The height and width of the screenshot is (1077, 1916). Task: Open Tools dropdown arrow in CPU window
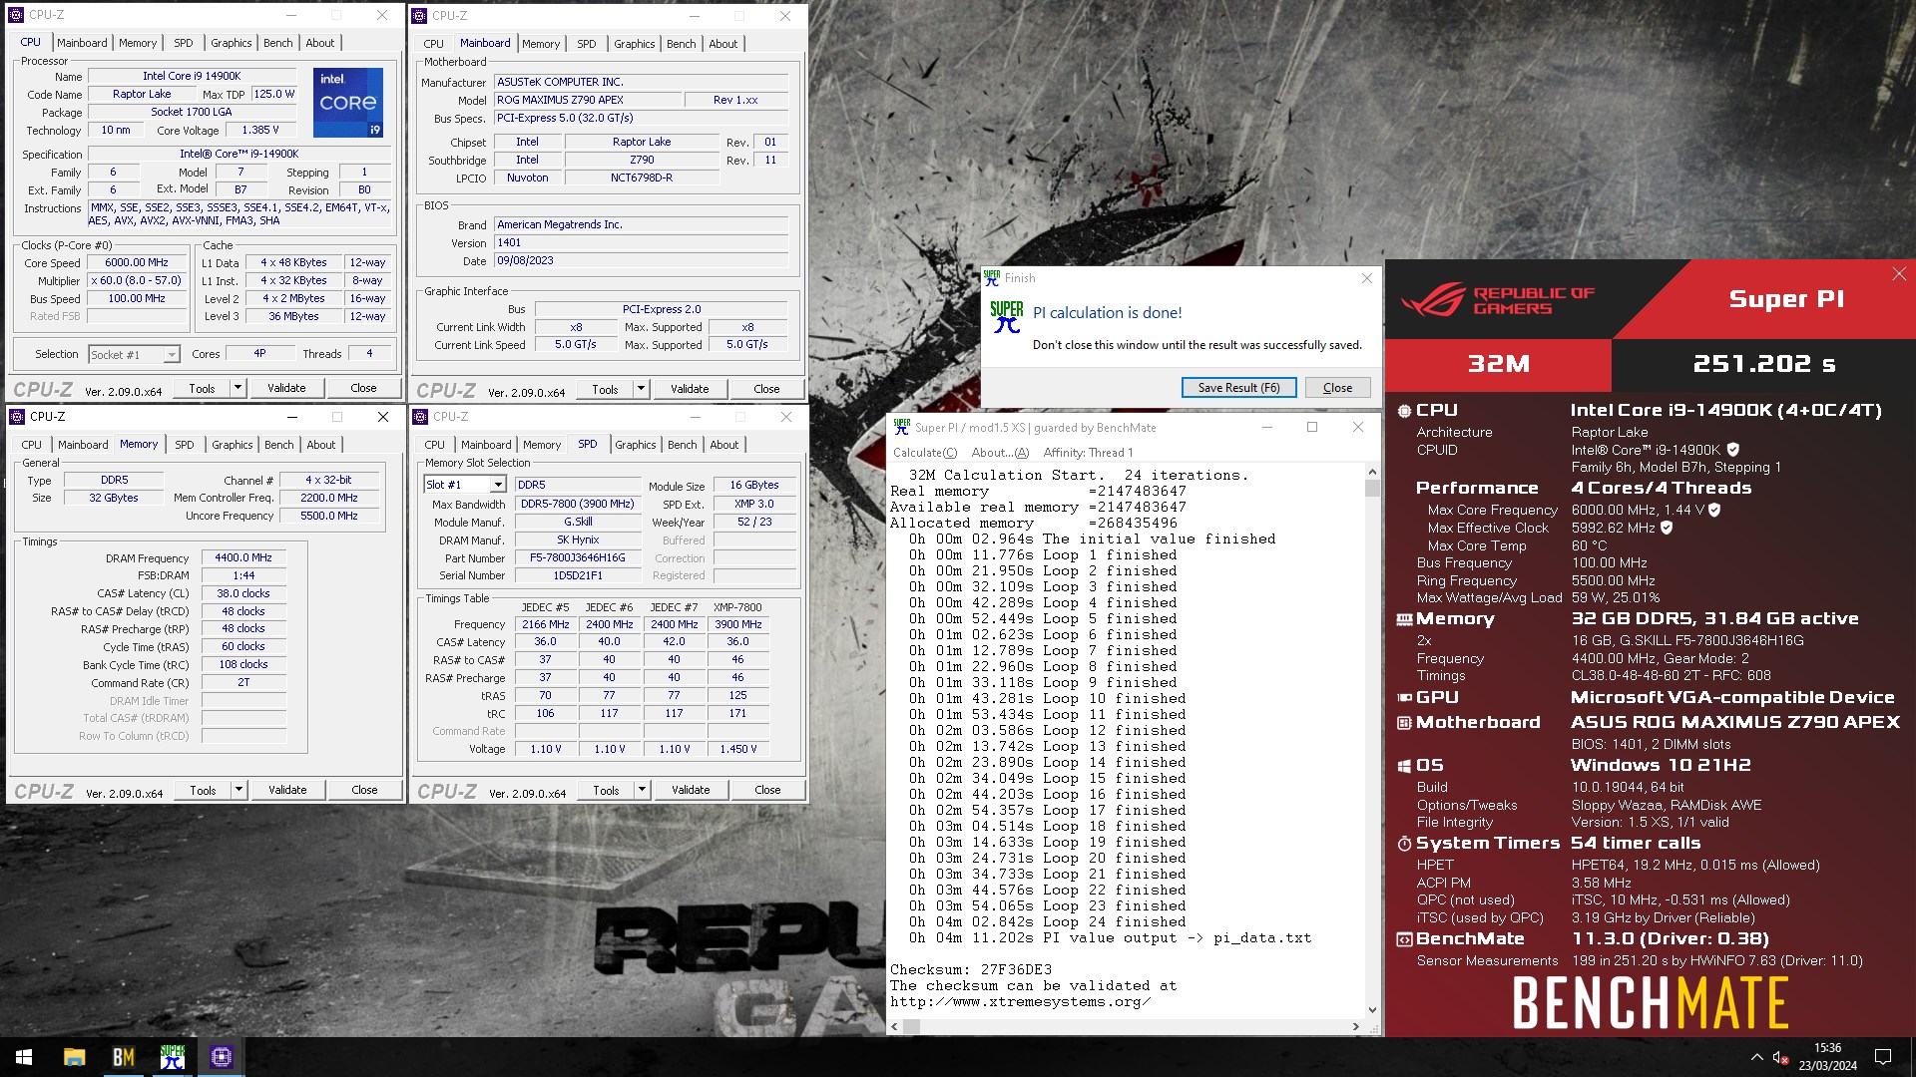[238, 388]
